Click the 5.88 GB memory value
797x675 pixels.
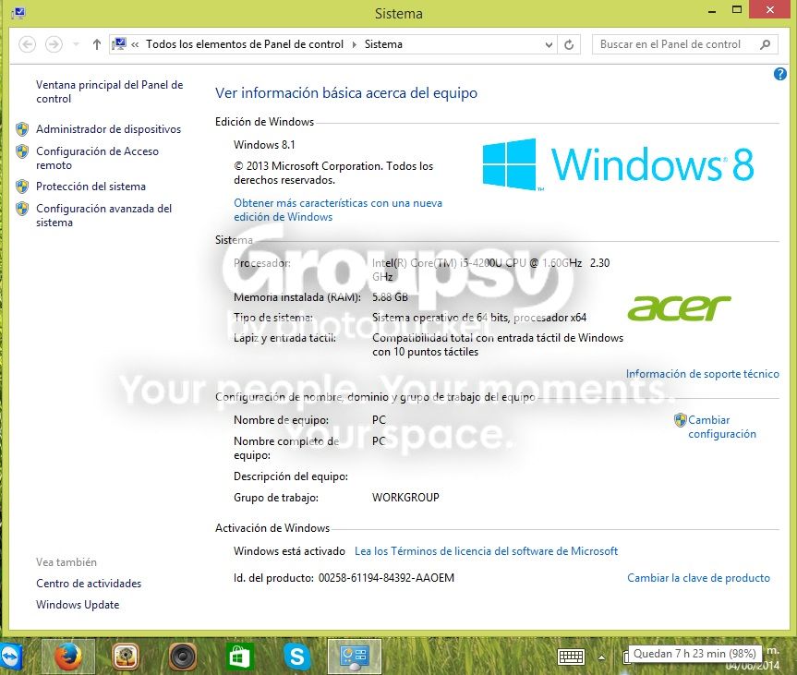coord(390,297)
